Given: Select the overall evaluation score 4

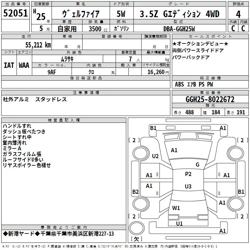Looking at the screenshot, I should pos(238,14).
